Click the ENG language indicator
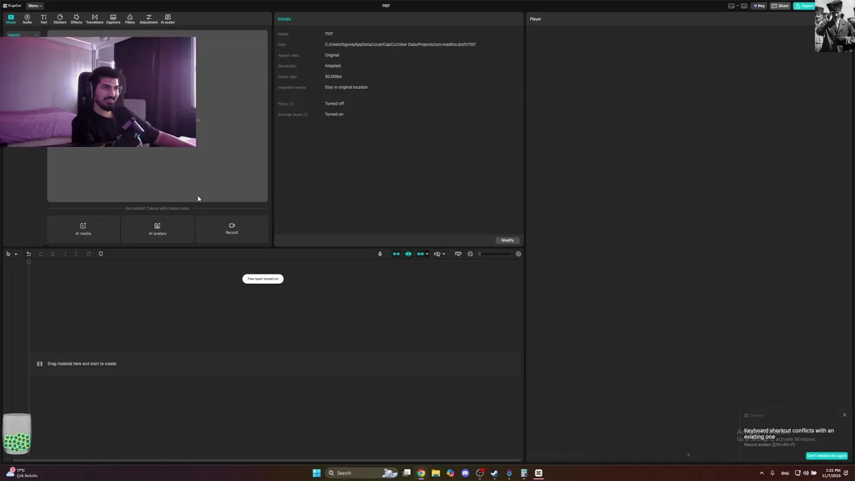Viewport: 855px width, 481px height. (785, 473)
